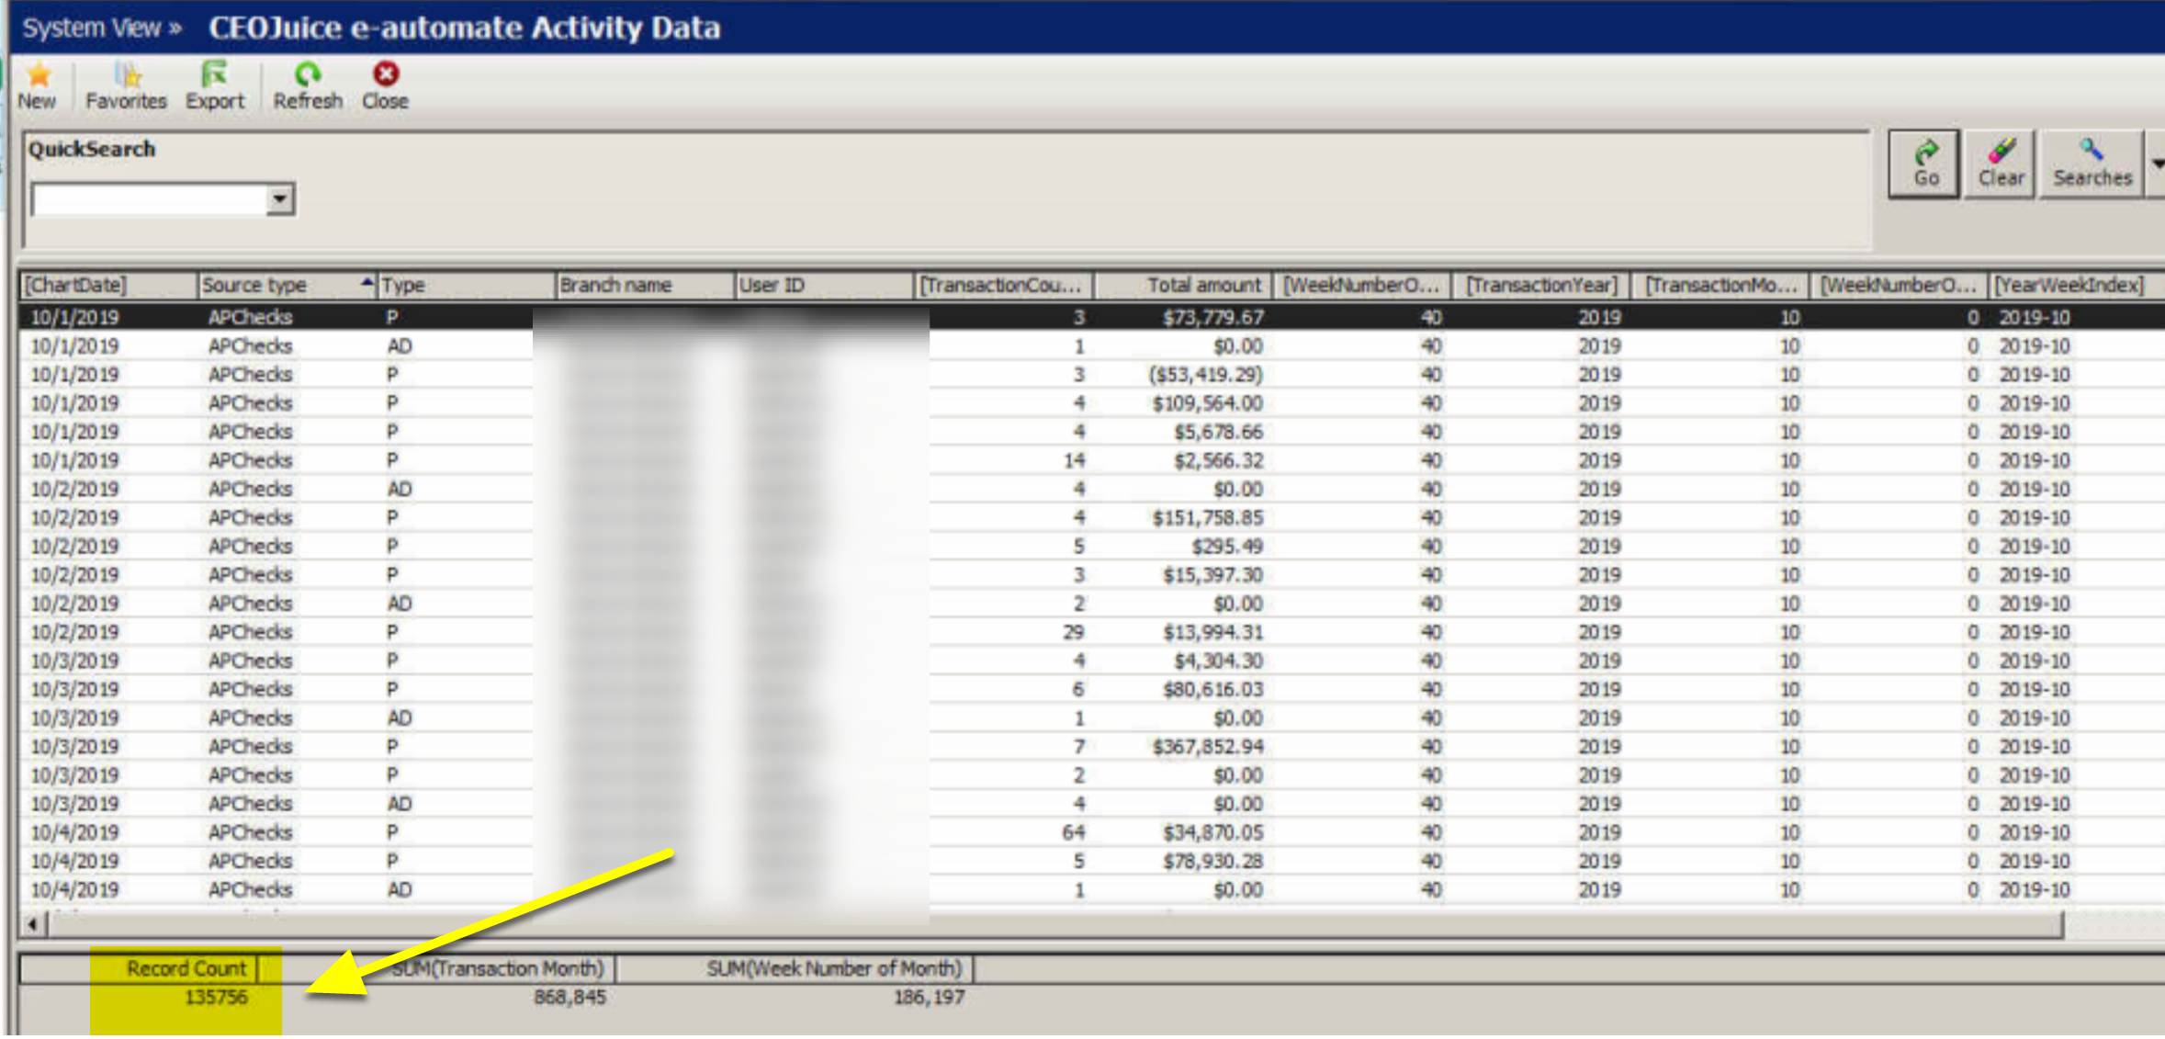Refresh the activity data list
2165x1039 pixels.
click(x=308, y=85)
